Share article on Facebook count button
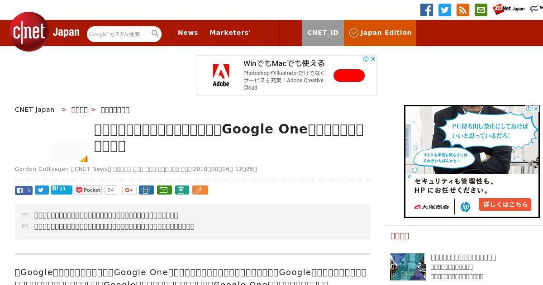Viewport: 543px width, 285px height. coord(24,190)
